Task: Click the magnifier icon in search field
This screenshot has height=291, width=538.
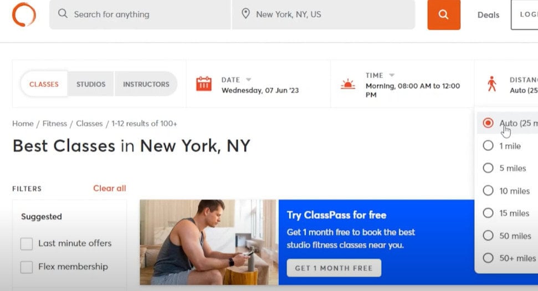Action: [63, 14]
